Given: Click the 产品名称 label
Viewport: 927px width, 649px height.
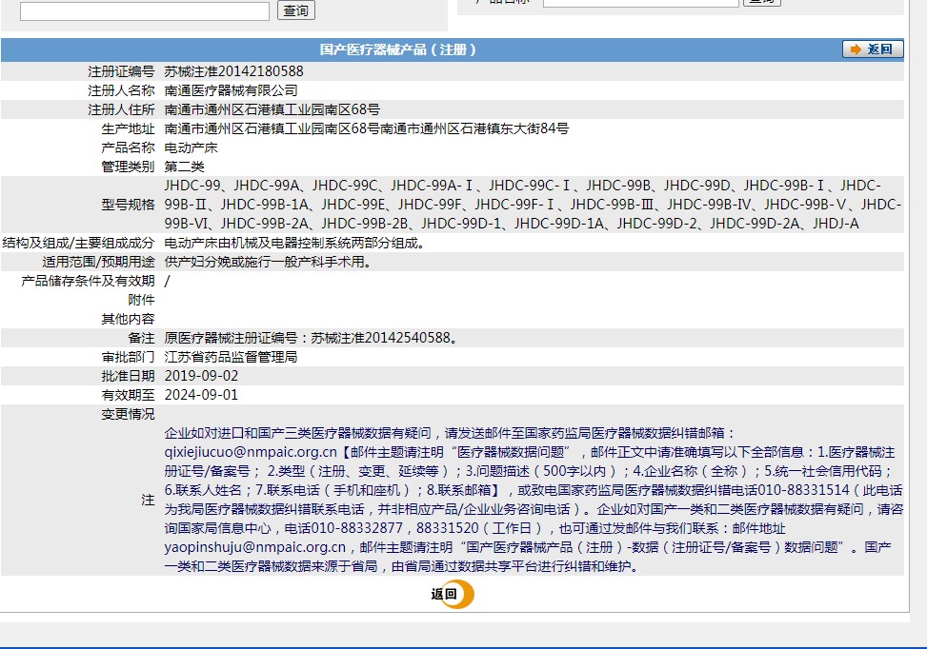Looking at the screenshot, I should coord(128,147).
